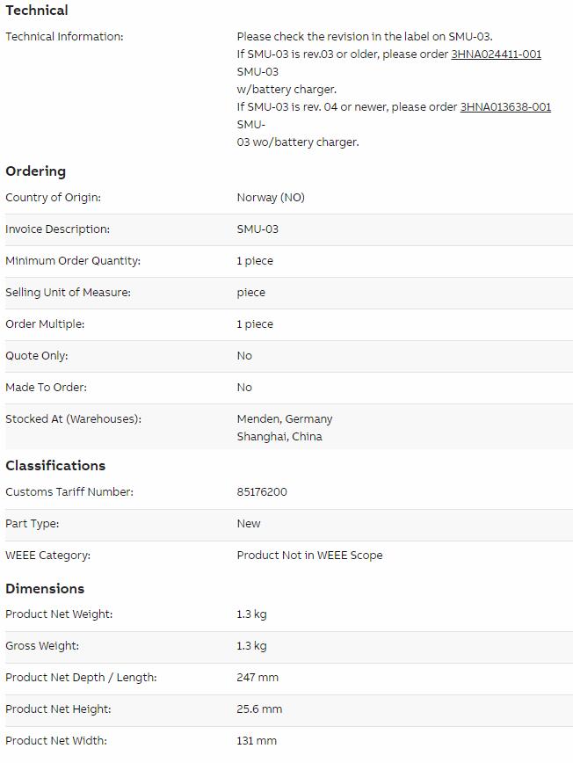Click the Menden, Germany warehouse entry

(285, 419)
